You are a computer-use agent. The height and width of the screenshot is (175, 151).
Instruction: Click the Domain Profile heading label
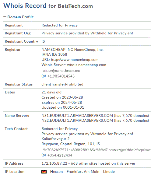coord(20,17)
